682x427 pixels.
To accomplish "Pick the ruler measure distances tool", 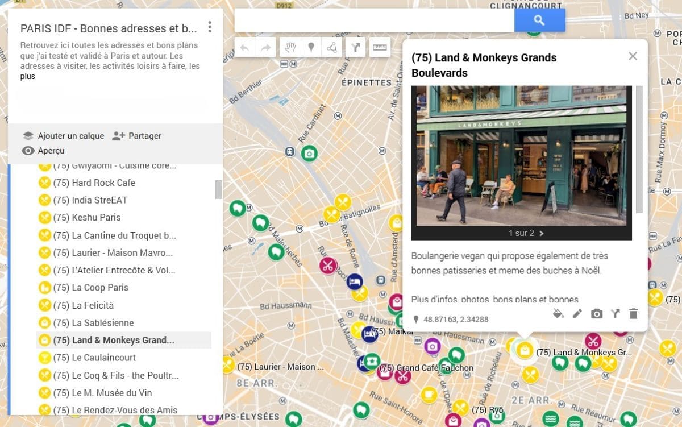I will pyautogui.click(x=380, y=48).
